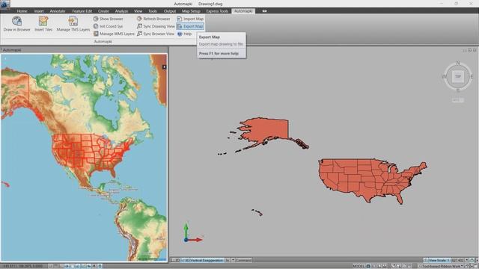Collapse the ribbon with the minimize toggle
479x269 pixels.
[264, 11]
